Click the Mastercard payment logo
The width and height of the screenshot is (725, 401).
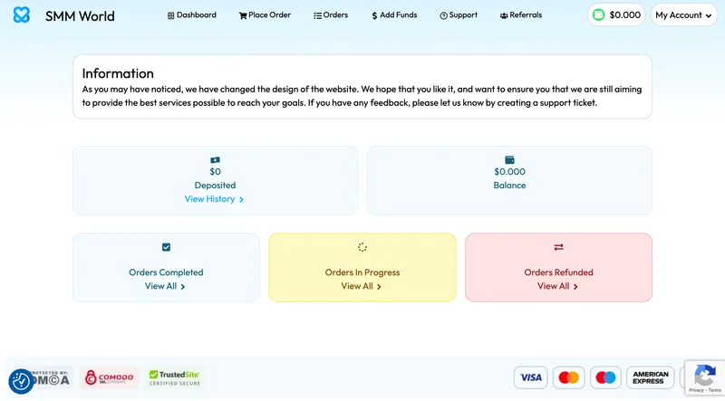(x=568, y=377)
